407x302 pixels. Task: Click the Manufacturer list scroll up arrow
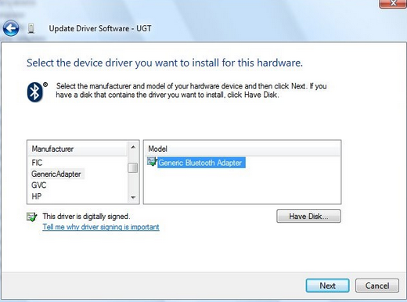point(133,147)
